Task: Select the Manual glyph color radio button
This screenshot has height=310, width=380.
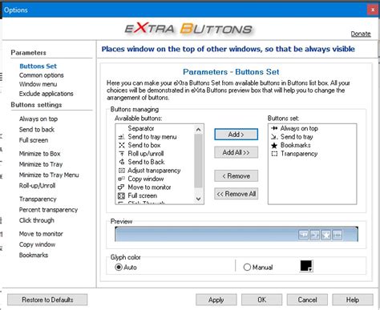Action: 247,268
